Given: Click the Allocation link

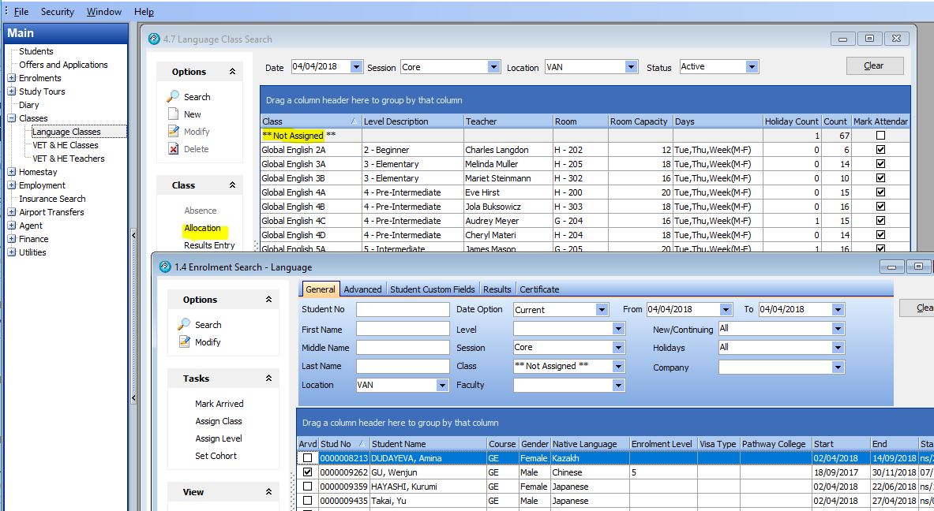Looking at the screenshot, I should (202, 228).
